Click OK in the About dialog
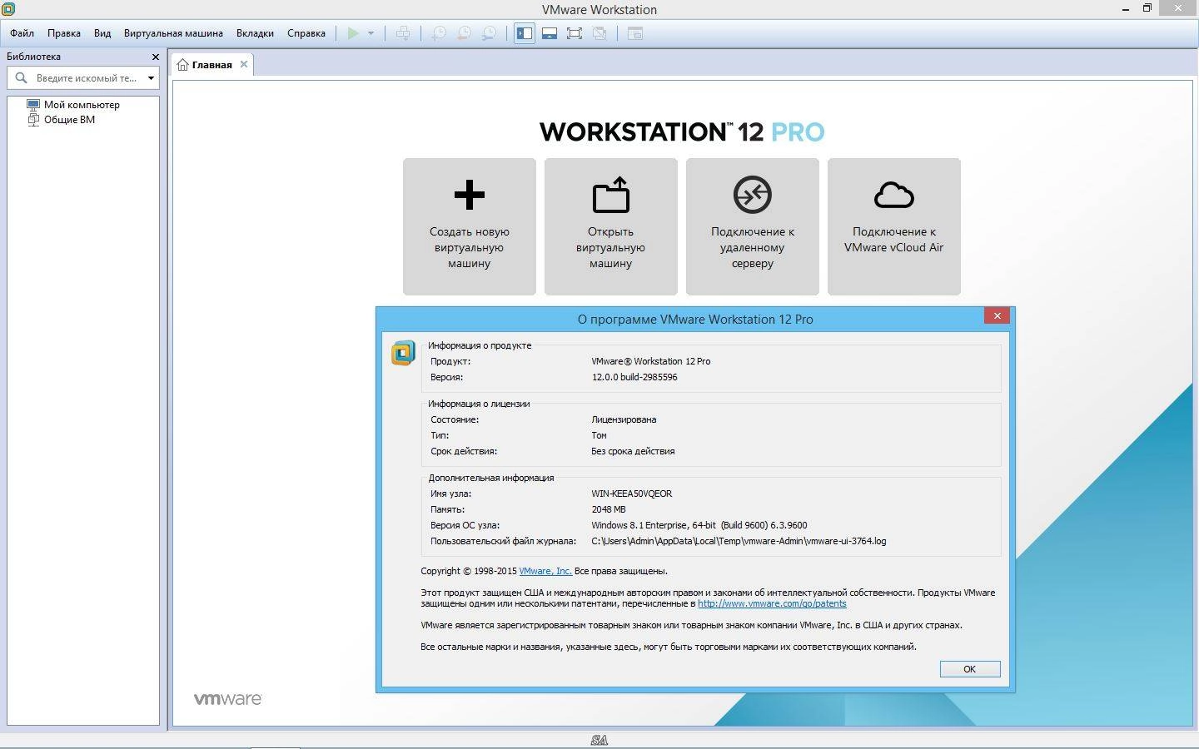Image resolution: width=1199 pixels, height=749 pixels. (970, 669)
